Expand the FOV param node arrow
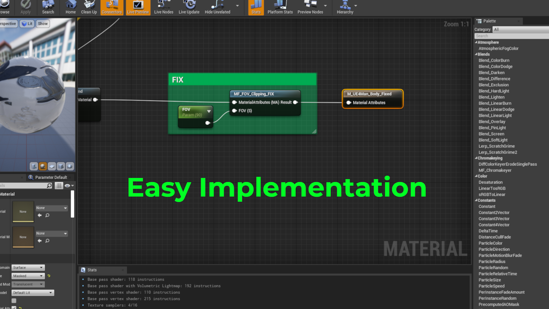The width and height of the screenshot is (549, 309). click(x=209, y=111)
